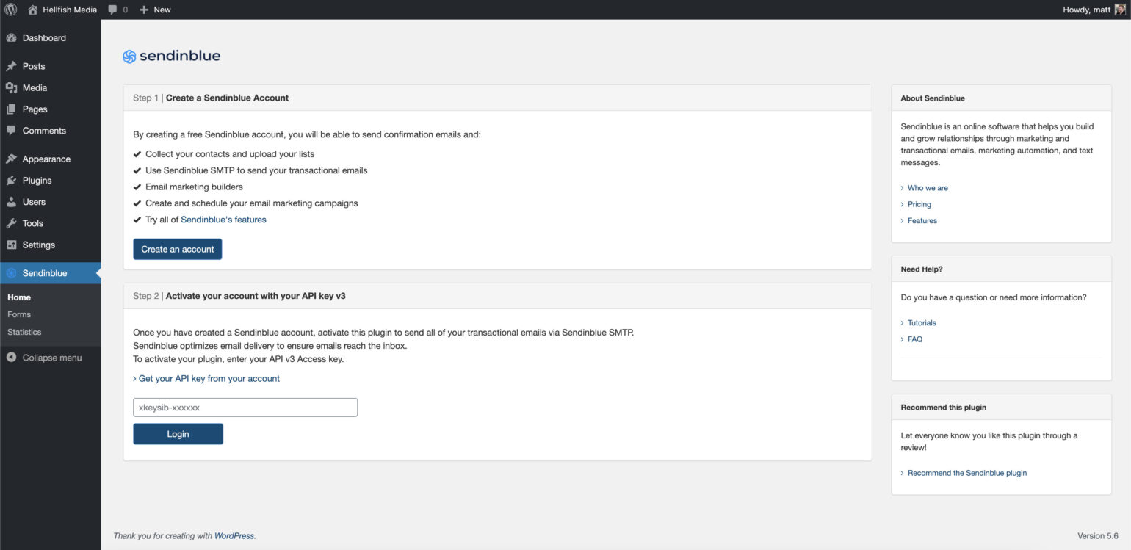Click the Posts pushpin icon
This screenshot has height=550, width=1131.
click(x=11, y=66)
